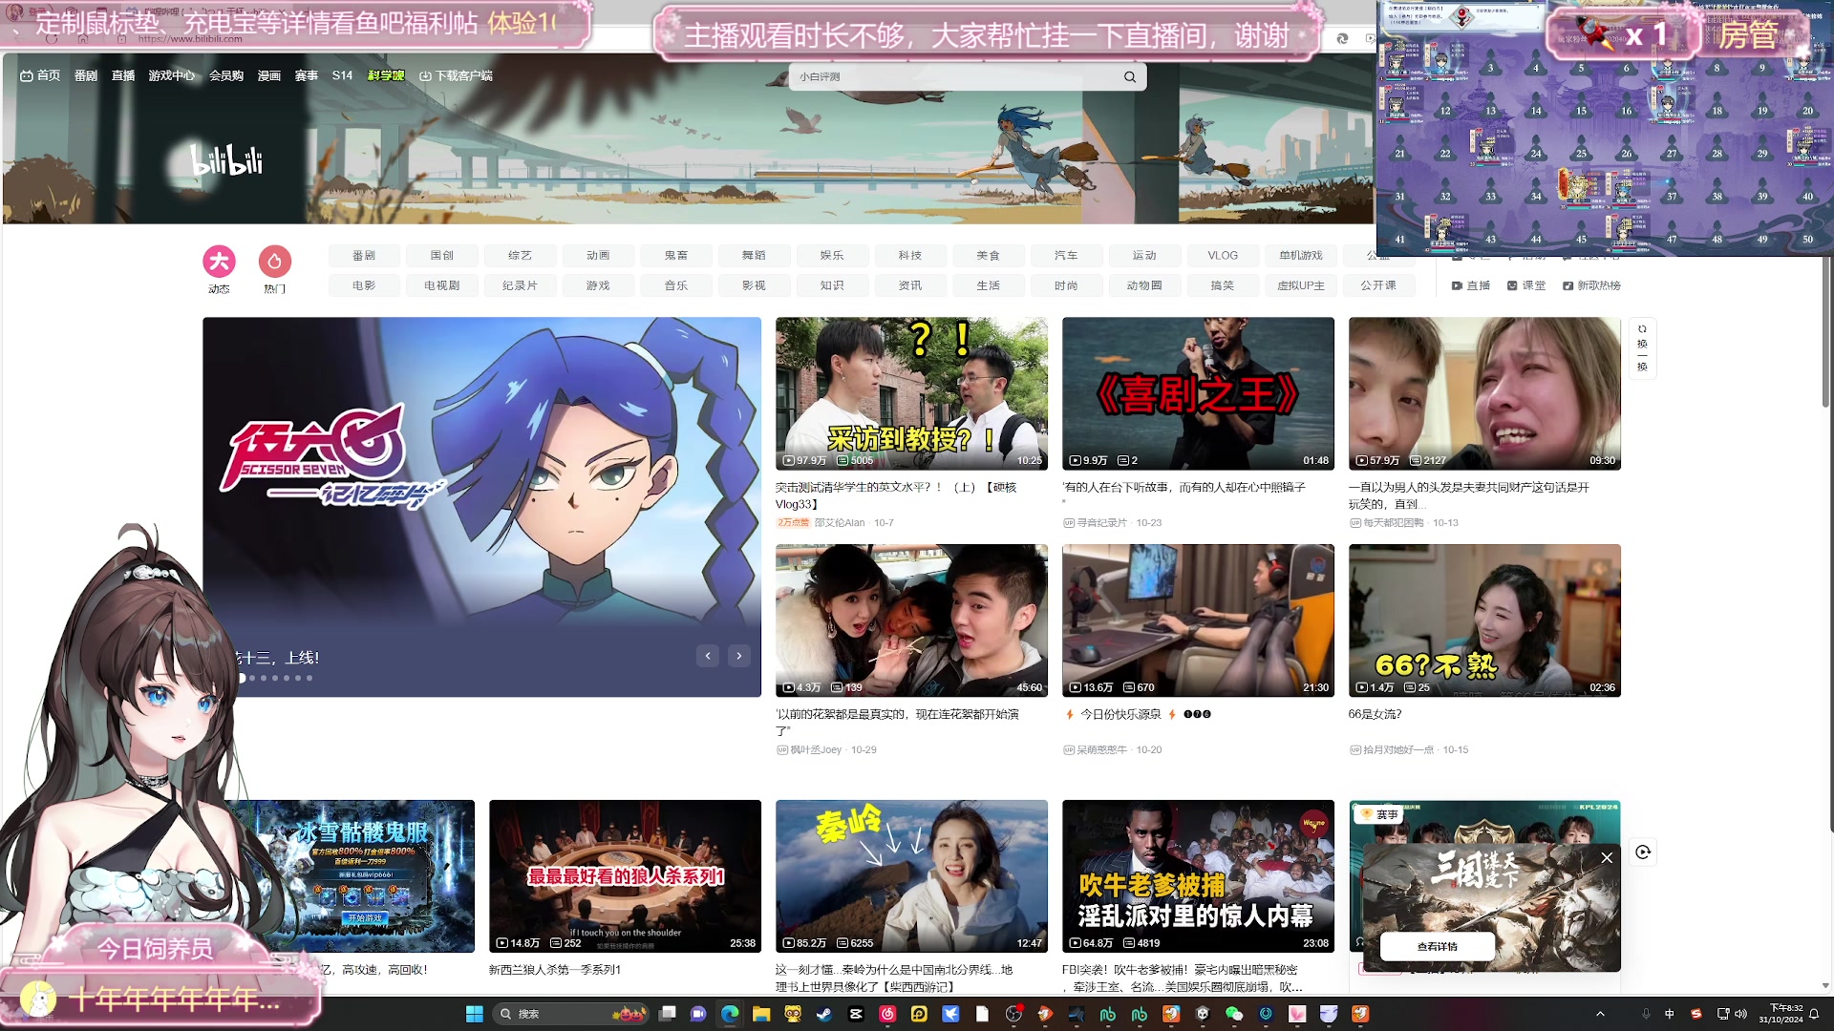
Task: Click 下载客户端 download link
Action: click(457, 75)
